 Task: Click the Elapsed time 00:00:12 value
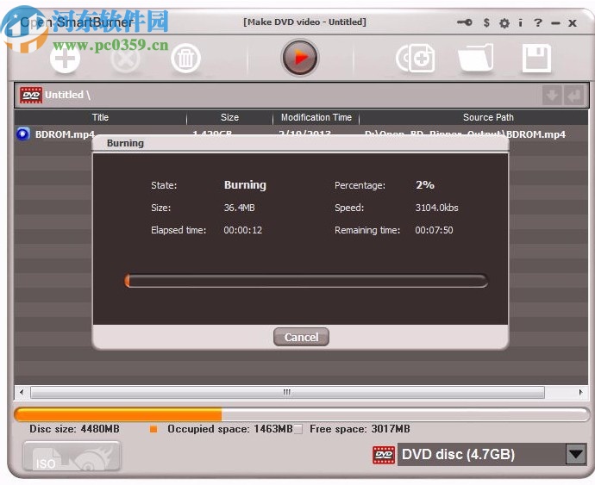[242, 230]
